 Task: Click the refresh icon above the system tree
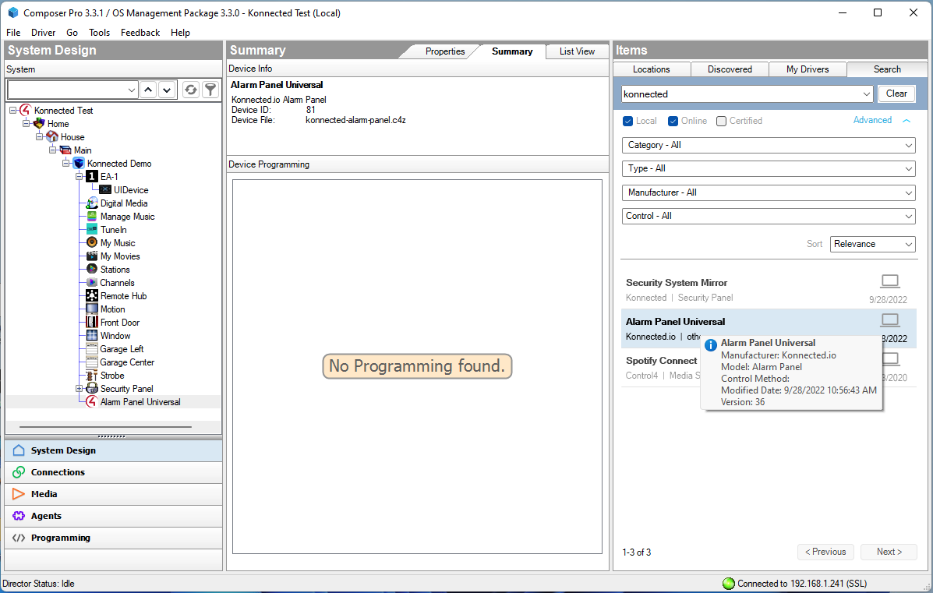[x=190, y=89]
